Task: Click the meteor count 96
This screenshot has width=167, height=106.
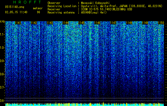Action: pos(38,12)
